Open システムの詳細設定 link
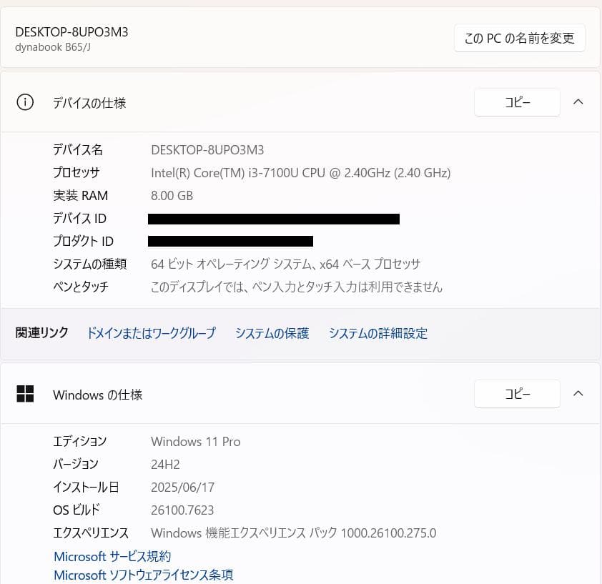 (x=378, y=333)
